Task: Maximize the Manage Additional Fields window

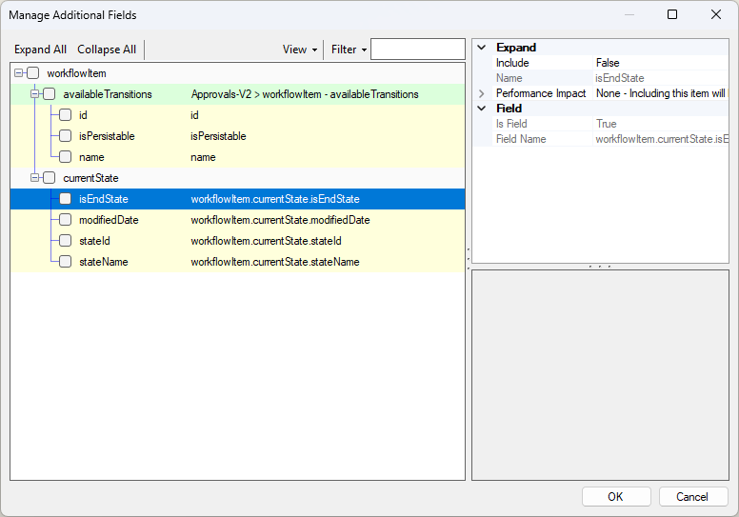Action: [672, 14]
